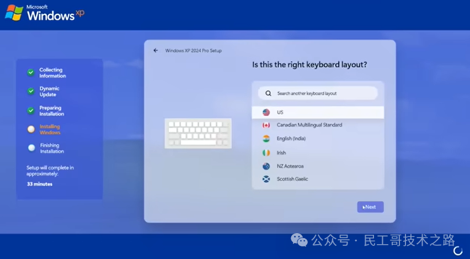Image resolution: width=470 pixels, height=259 pixels.
Task: Click the Finishing Installation step indicator
Action: (31, 148)
